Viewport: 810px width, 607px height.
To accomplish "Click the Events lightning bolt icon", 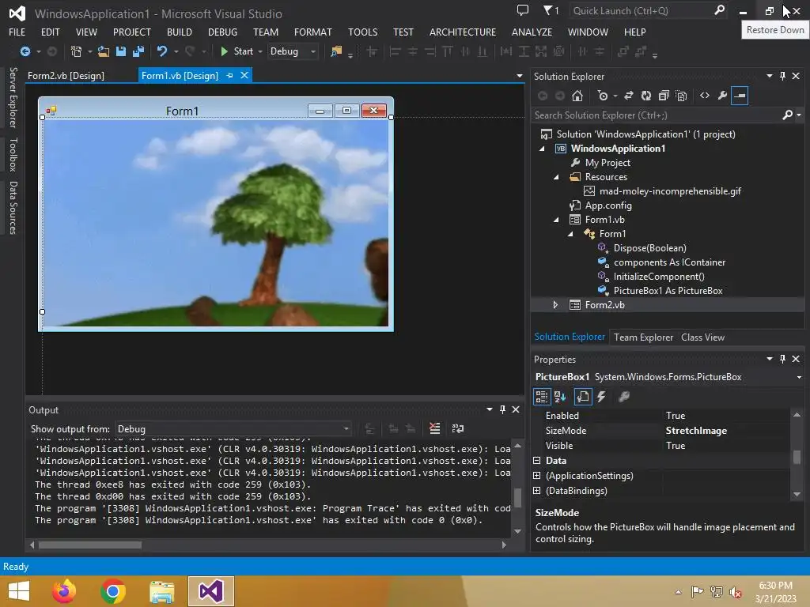I will pos(601,397).
